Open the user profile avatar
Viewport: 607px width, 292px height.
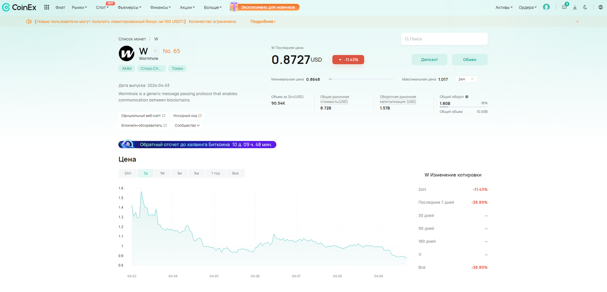pos(546,7)
